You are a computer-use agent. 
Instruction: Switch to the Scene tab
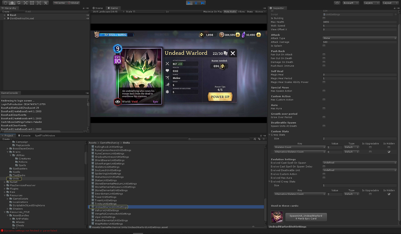(x=98, y=8)
